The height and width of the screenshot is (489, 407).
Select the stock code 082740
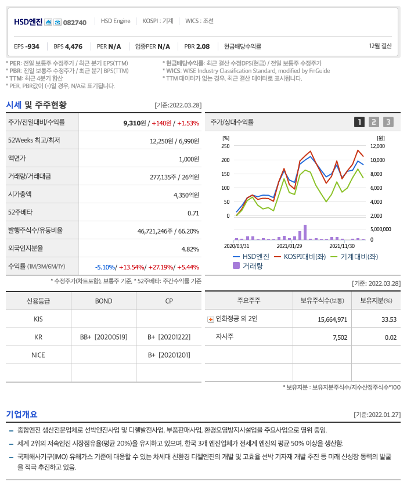pos(75,23)
